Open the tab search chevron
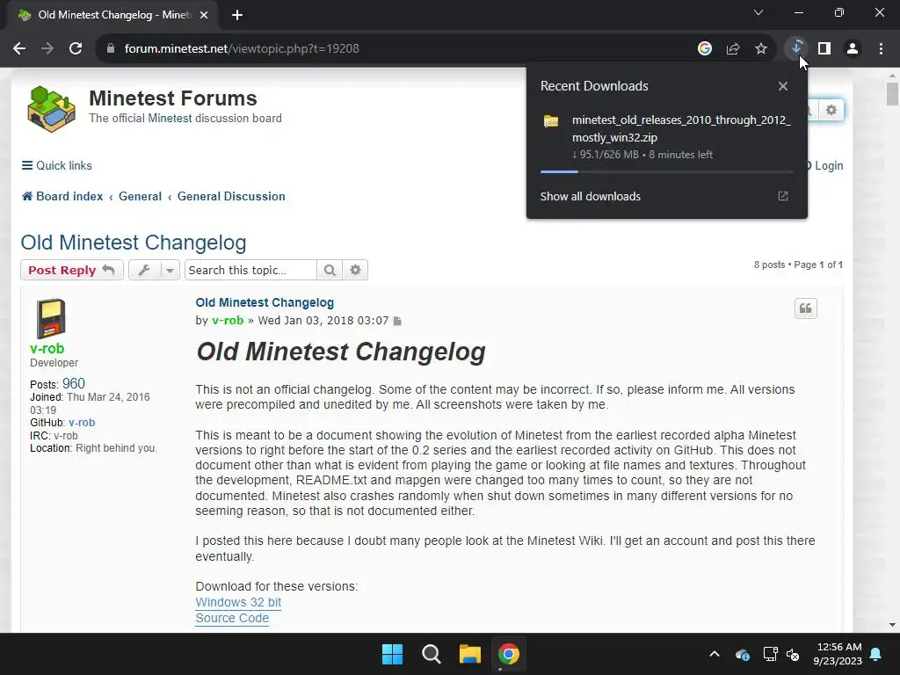 (x=758, y=12)
